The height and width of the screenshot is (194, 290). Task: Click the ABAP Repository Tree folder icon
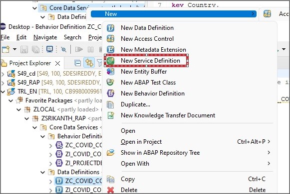[110, 153]
